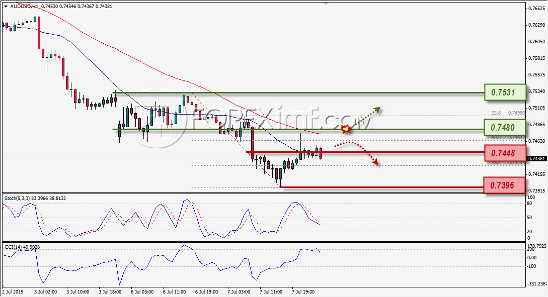Click the 0.76290 price scale value
Viewport: 548px width, 297px height.
pos(537,25)
